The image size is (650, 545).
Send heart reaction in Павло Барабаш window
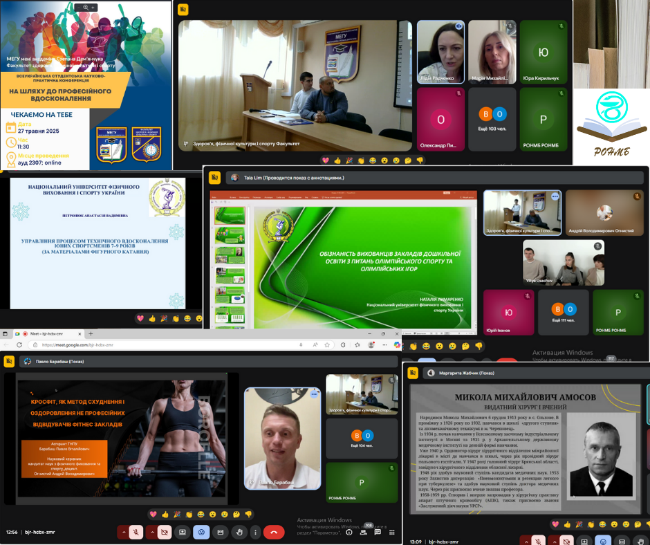[x=154, y=515]
